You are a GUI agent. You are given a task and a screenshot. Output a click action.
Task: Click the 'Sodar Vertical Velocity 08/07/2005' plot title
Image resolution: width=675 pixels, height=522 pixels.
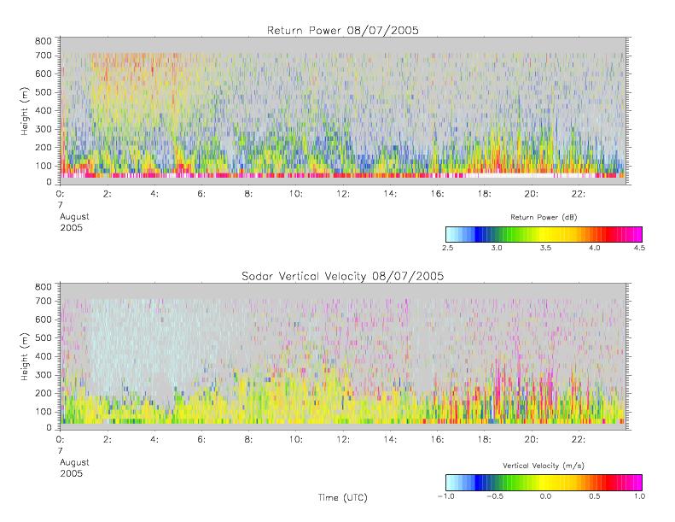[x=343, y=276]
